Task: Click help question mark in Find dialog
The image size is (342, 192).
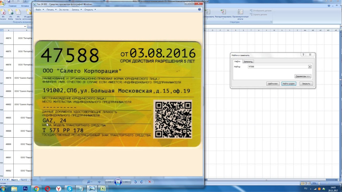Action: click(303, 55)
